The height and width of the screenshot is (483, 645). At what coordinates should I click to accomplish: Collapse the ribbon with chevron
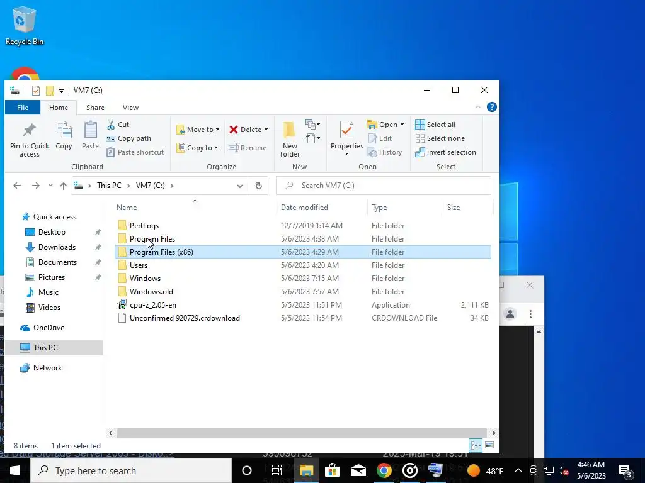[478, 107]
